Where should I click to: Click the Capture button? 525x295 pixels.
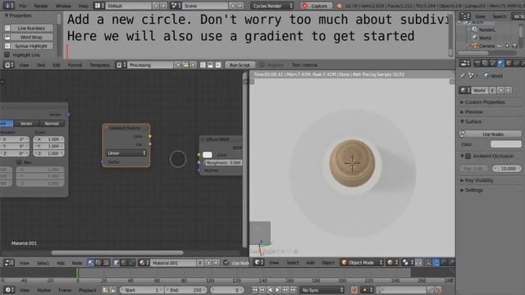coord(317,6)
